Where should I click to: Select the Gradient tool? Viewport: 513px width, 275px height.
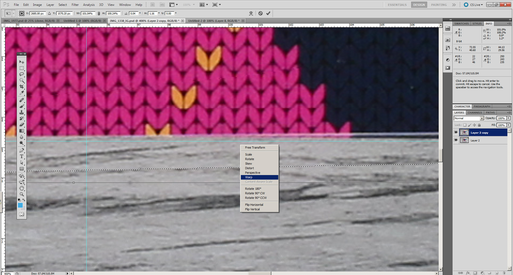[x=22, y=131]
